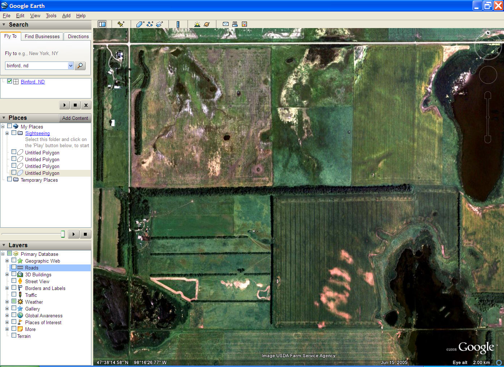Viewport: 504px width, 367px height.
Task: Open the Edit menu
Action: point(20,15)
